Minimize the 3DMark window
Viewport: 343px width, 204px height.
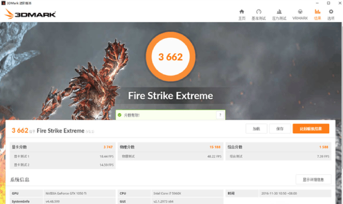pos(317,3)
